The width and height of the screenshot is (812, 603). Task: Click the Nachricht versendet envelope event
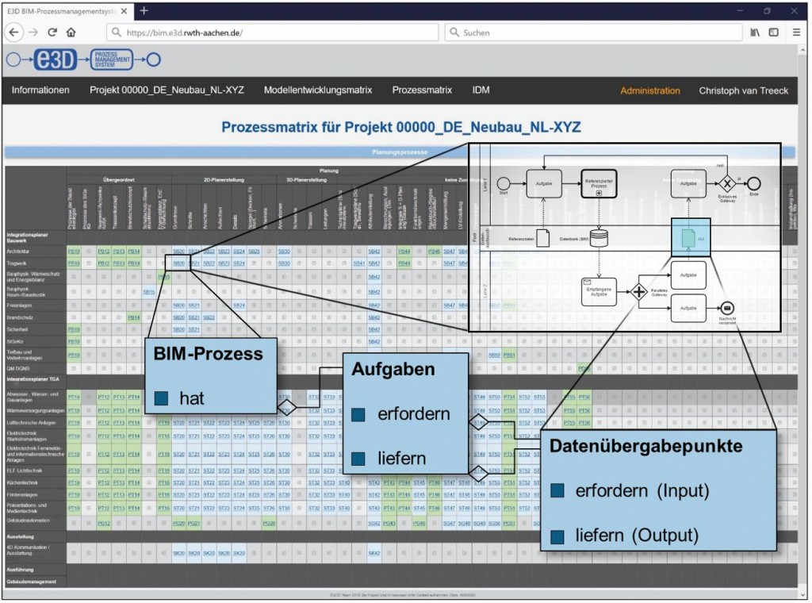pyautogui.click(x=727, y=308)
